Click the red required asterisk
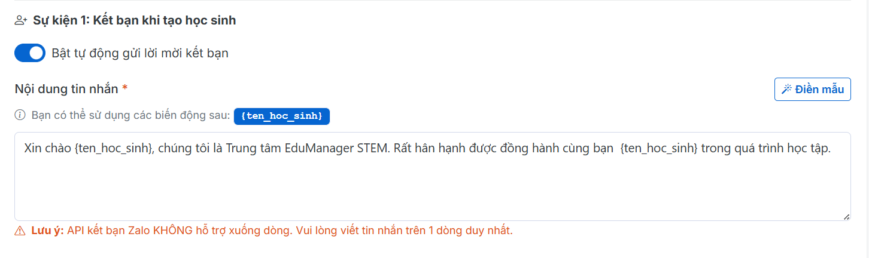This screenshot has width=869, height=258. click(125, 89)
